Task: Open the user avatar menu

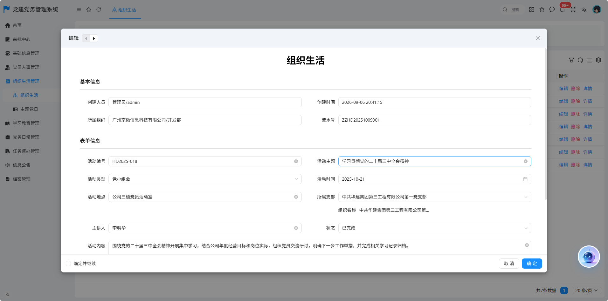Action: click(597, 10)
